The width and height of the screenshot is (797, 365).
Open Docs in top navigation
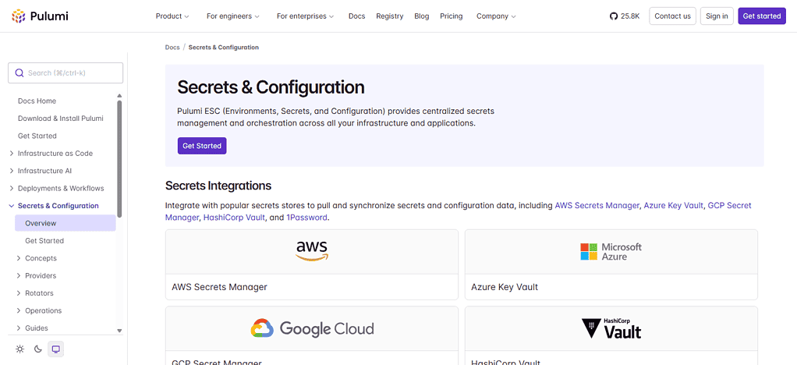click(357, 16)
